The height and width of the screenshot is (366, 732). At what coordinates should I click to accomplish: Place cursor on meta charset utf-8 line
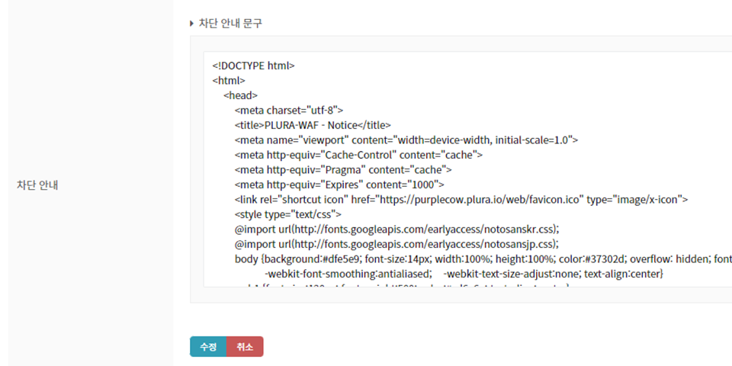pyautogui.click(x=289, y=110)
